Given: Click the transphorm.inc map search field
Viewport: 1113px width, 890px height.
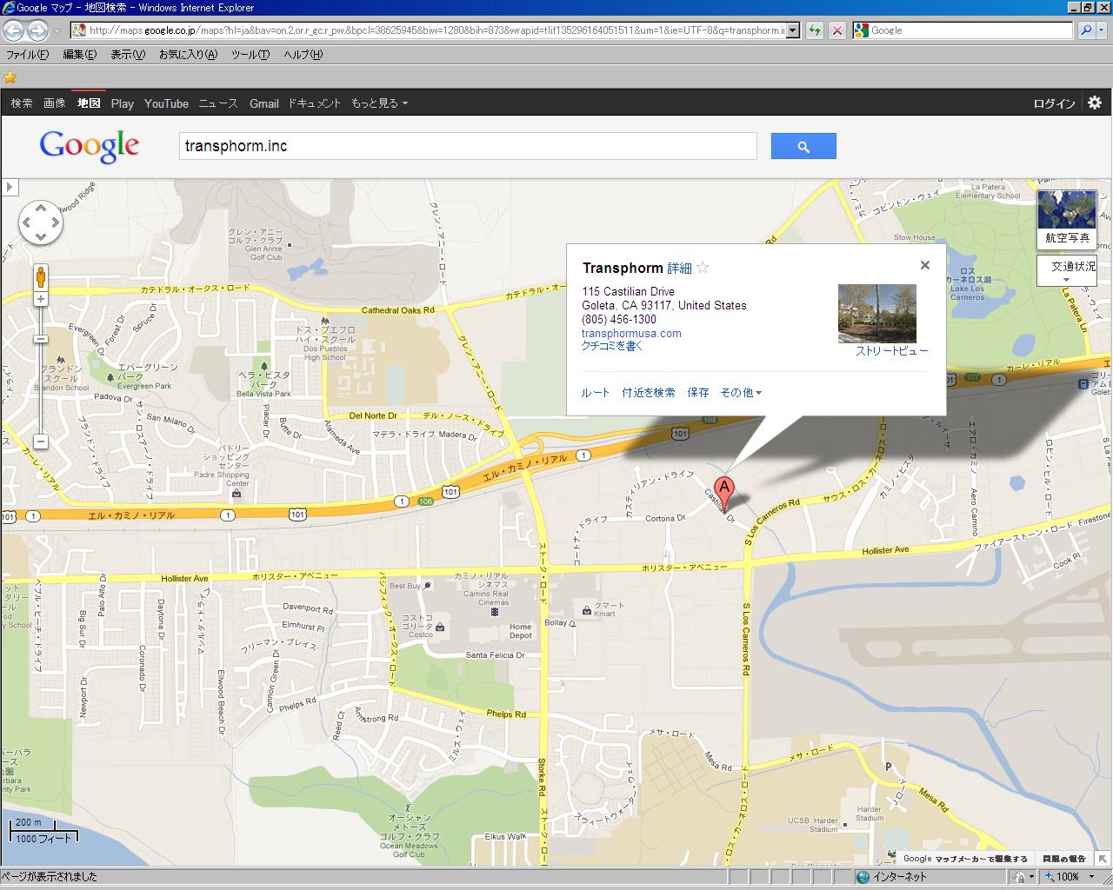Looking at the screenshot, I should point(468,146).
